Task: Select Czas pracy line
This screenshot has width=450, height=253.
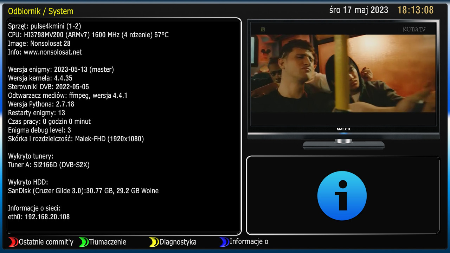Action: [49, 122]
